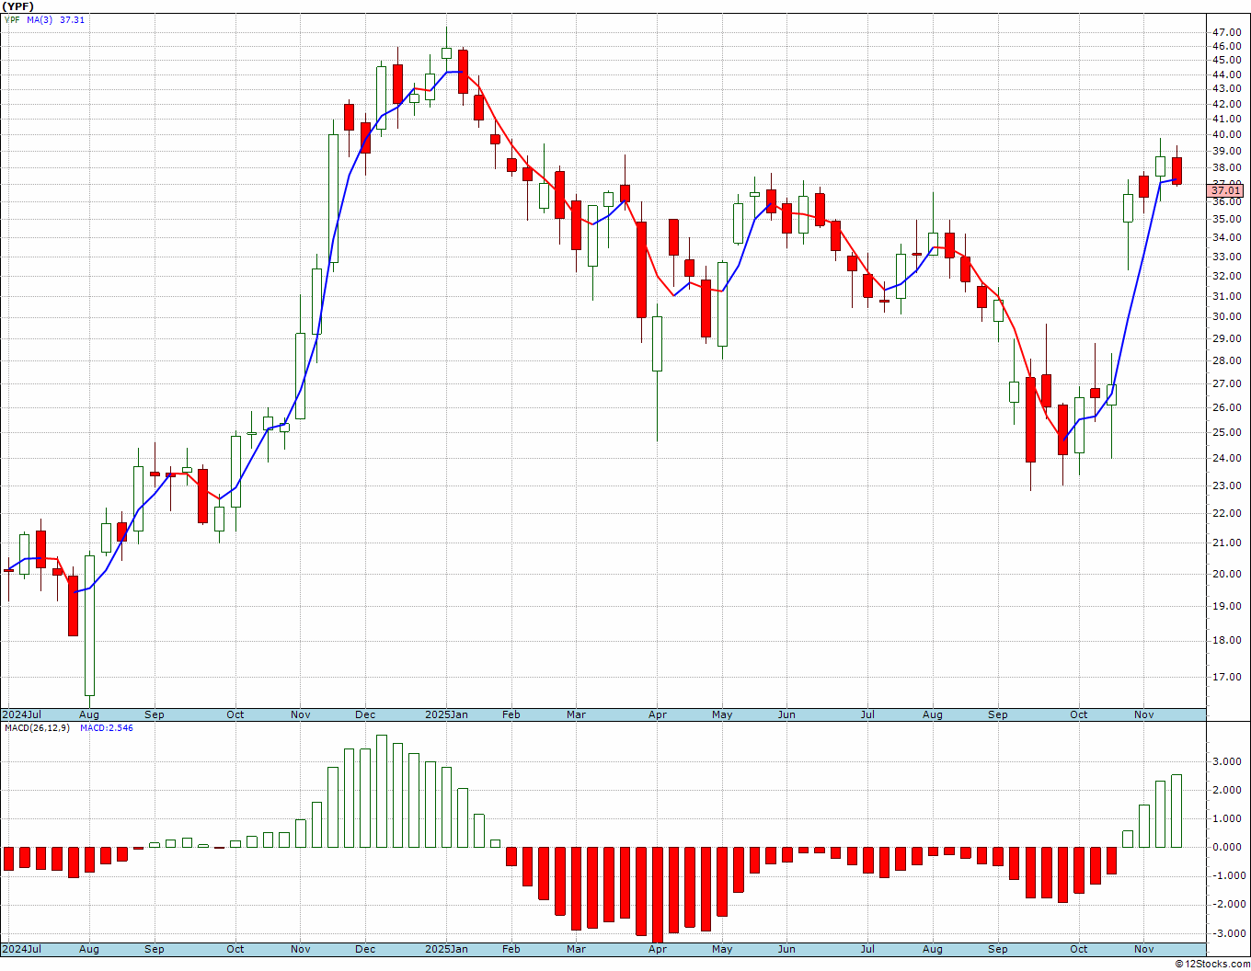Click the 17.00 price axis label
This screenshot has height=971, width=1251.
click(x=1226, y=677)
